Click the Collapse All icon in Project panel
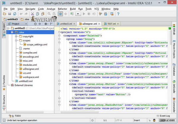The image size is (178, 124). pos(40,24)
